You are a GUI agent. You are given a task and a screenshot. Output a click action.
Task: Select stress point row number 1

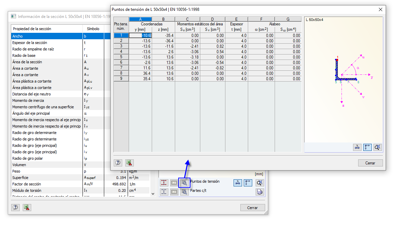pyautogui.click(x=121, y=35)
